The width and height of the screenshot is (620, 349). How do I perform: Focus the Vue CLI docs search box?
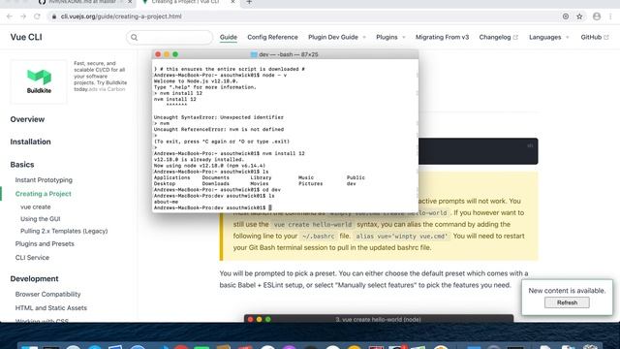pos(170,37)
